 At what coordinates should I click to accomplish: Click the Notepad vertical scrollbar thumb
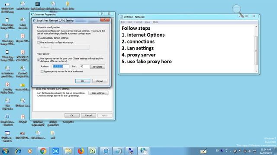pyautogui.click(x=256, y=51)
